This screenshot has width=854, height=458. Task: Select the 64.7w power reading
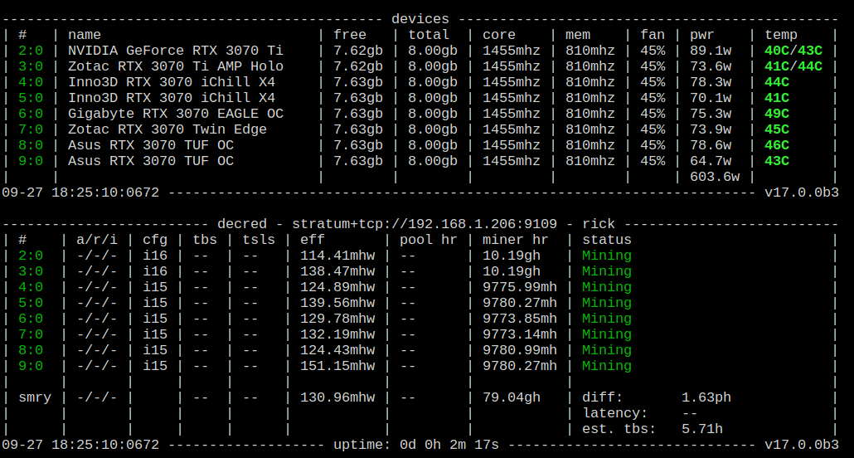(711, 162)
